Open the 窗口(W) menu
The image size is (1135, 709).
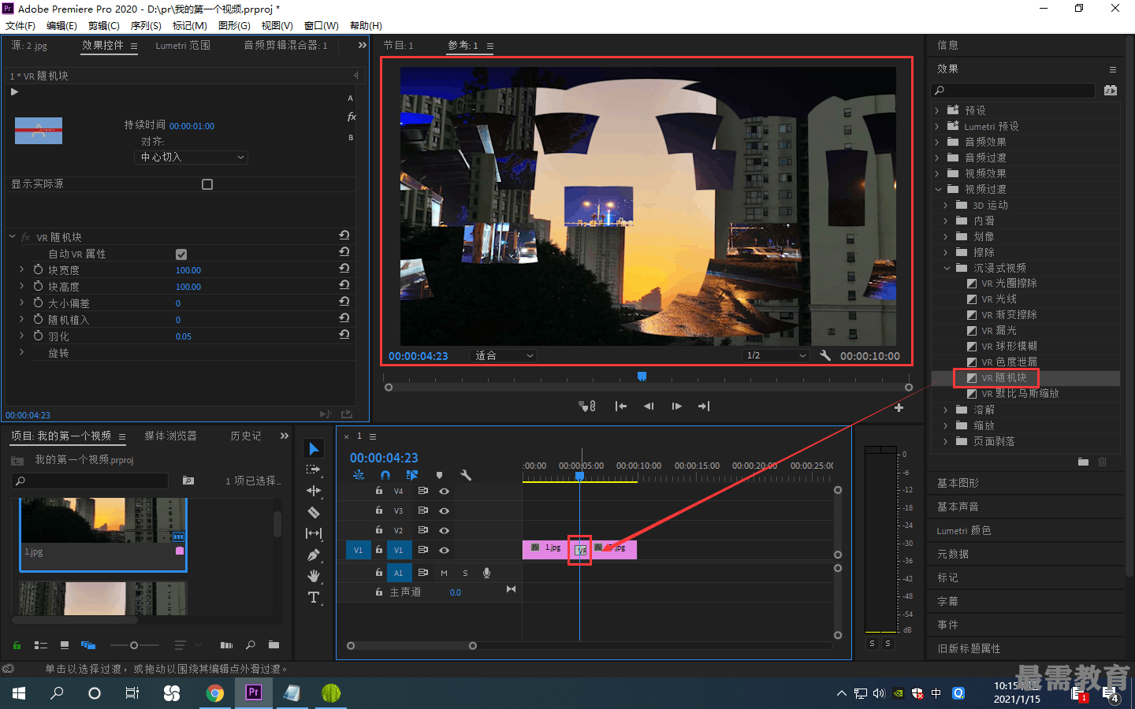click(x=322, y=26)
